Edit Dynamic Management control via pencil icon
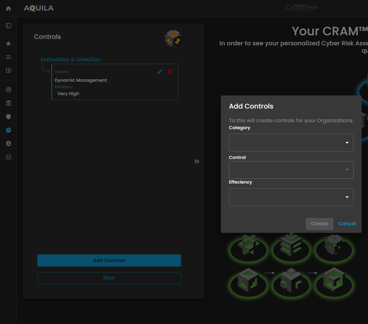The image size is (368, 324). [160, 72]
